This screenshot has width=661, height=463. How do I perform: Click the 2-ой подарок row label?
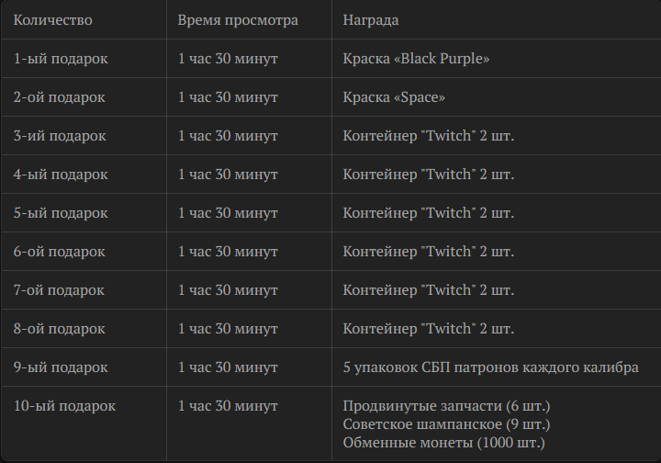pos(60,97)
